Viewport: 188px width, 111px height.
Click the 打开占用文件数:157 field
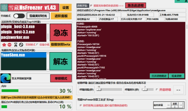(133, 19)
